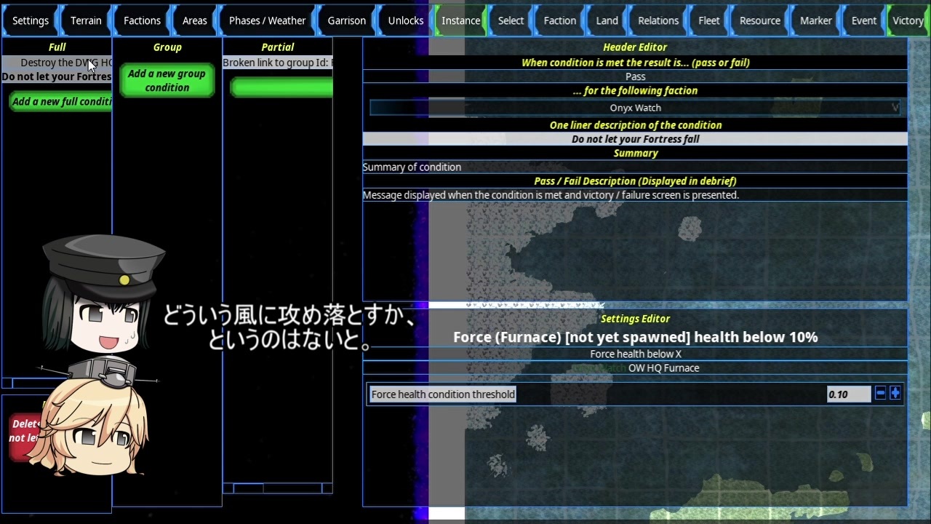
Task: Open the faction dropdown arrow beside Onyx Watch
Action: [895, 108]
